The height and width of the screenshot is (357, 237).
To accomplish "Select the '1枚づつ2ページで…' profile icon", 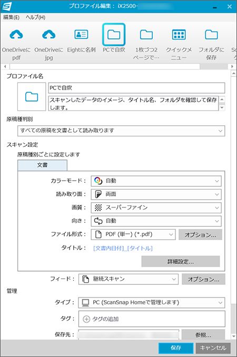I will pos(146,35).
